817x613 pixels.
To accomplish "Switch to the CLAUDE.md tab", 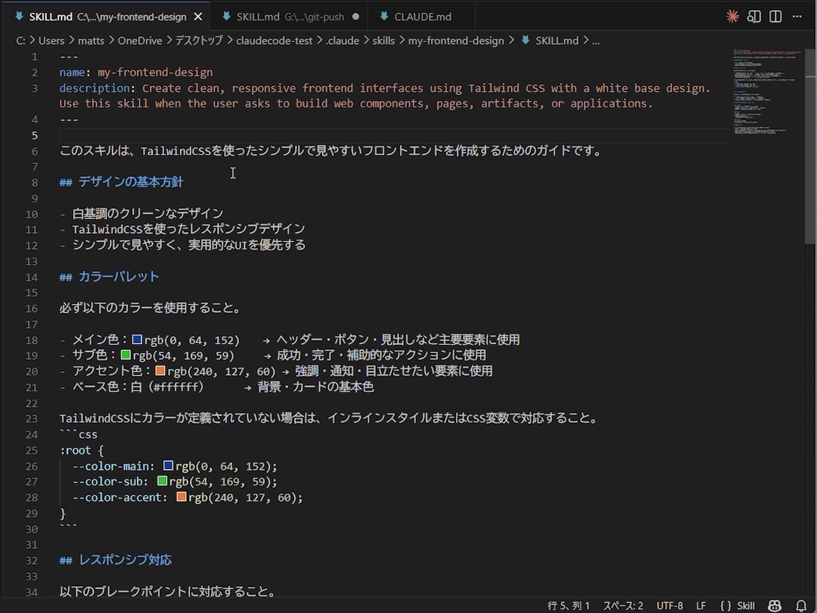I will click(x=422, y=16).
